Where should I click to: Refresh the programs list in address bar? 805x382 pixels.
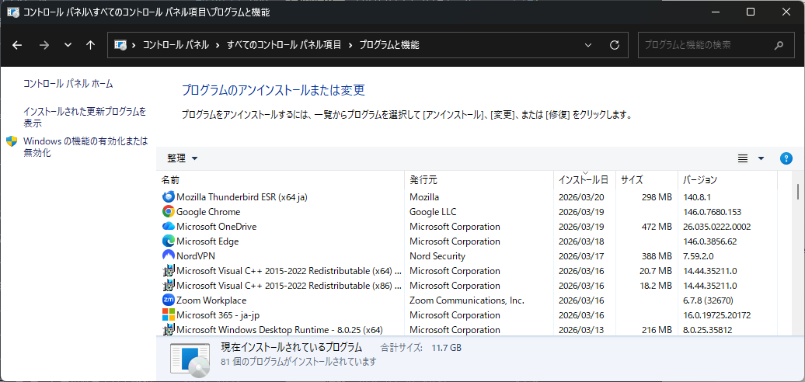click(x=615, y=45)
